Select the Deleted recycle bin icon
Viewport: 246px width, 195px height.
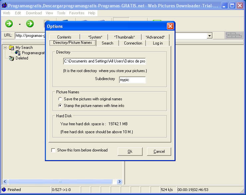[x=11, y=58]
